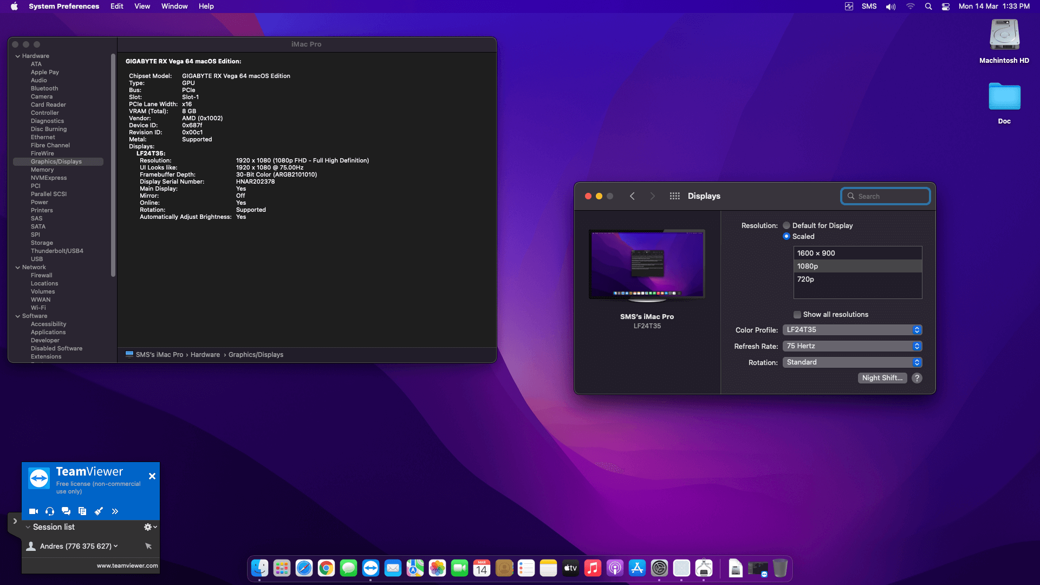This screenshot has width=1040, height=585.
Task: Click Hardware in the path bar
Action: point(205,355)
